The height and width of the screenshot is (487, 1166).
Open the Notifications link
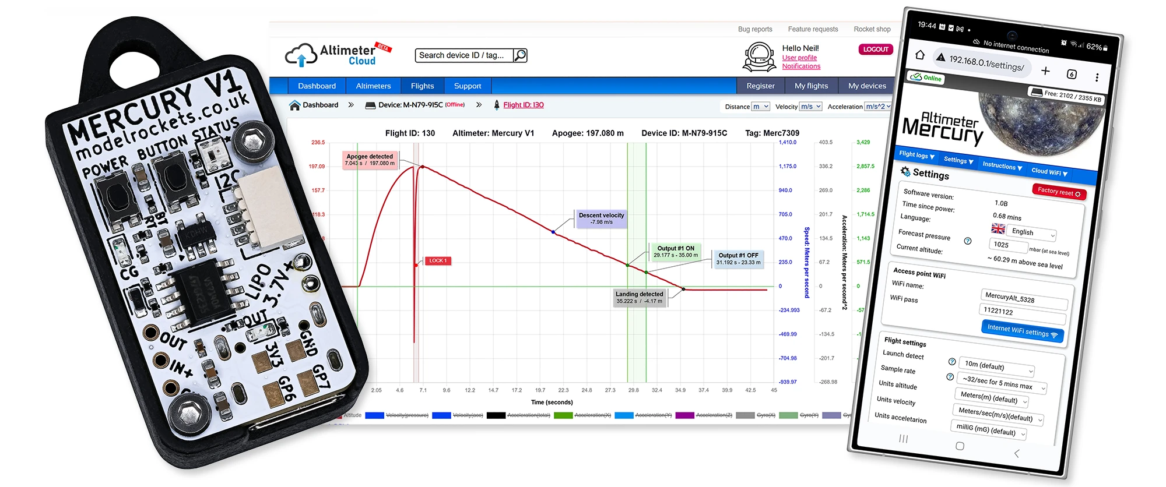(x=801, y=66)
